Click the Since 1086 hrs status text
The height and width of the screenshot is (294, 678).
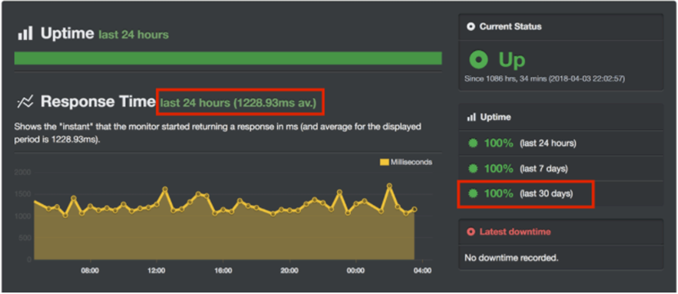pyautogui.click(x=545, y=79)
